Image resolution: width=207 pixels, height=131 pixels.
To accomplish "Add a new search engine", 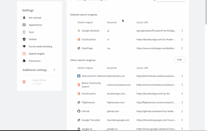I will click(179, 60).
